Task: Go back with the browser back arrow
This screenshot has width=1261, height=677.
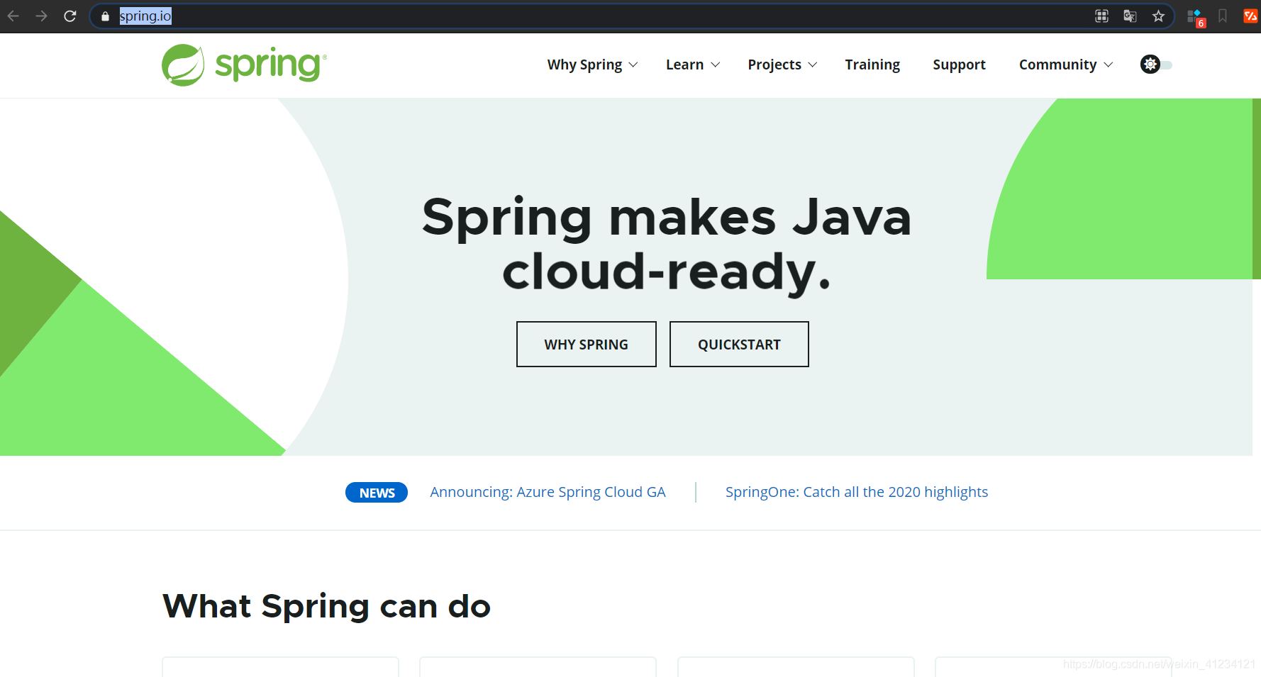Action: 13,16
